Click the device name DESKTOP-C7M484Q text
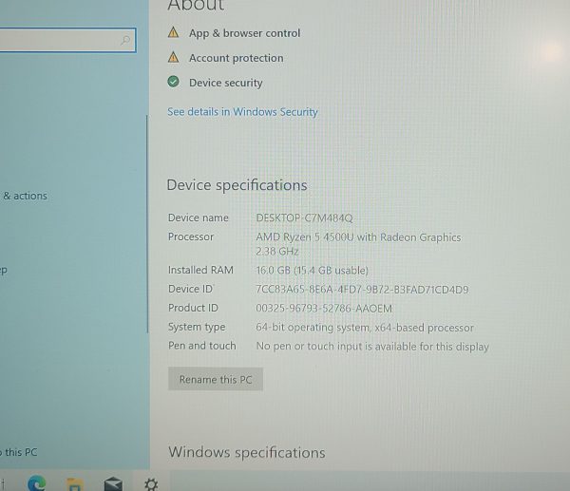Image resolution: width=570 pixels, height=491 pixels. click(304, 218)
